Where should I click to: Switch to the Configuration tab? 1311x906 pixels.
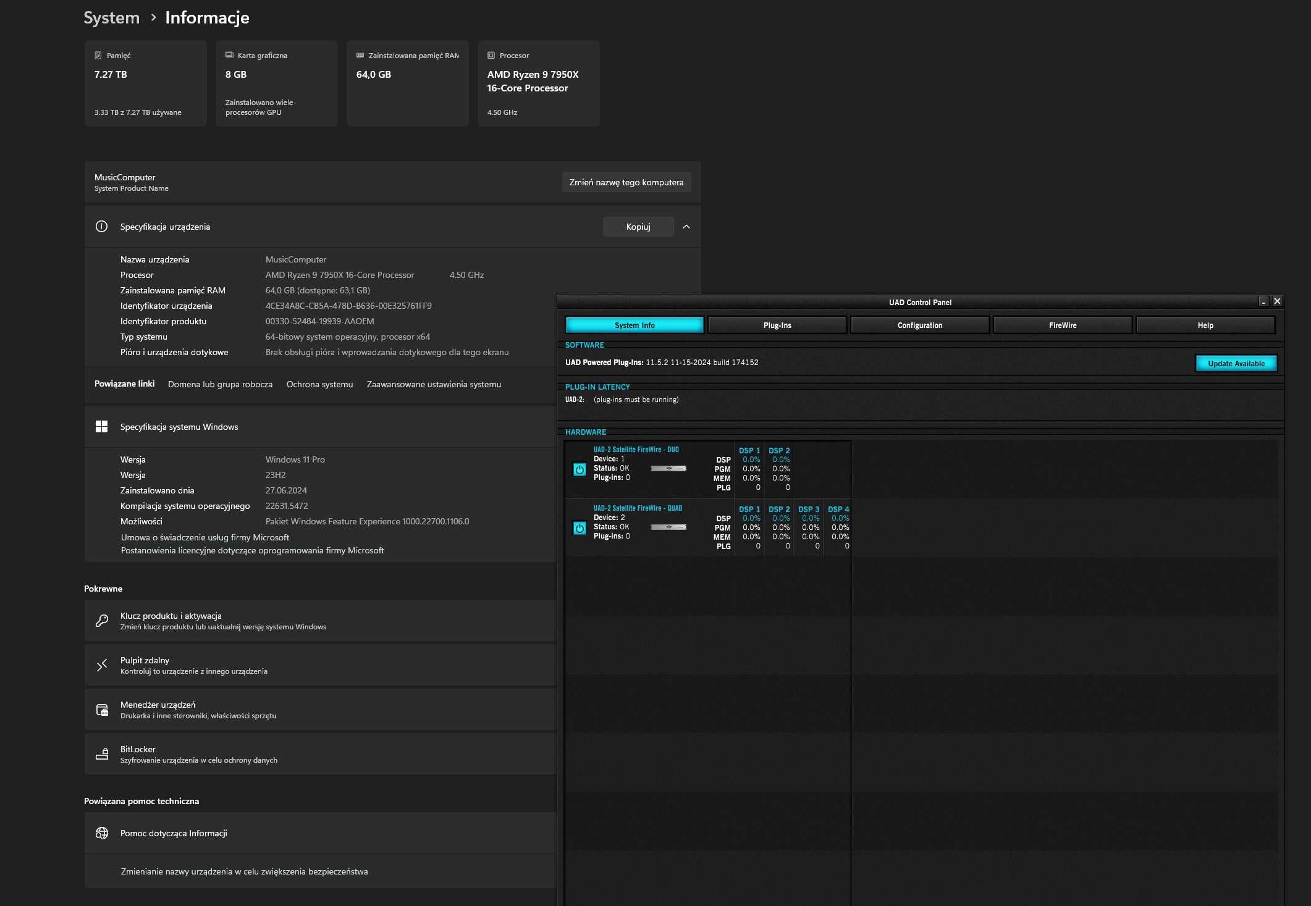pos(920,325)
